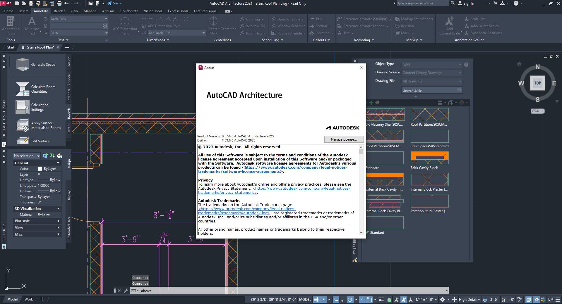Click the Color ByLayer white swatch
Image resolution: width=562 pixels, height=304 pixels.
click(40, 169)
